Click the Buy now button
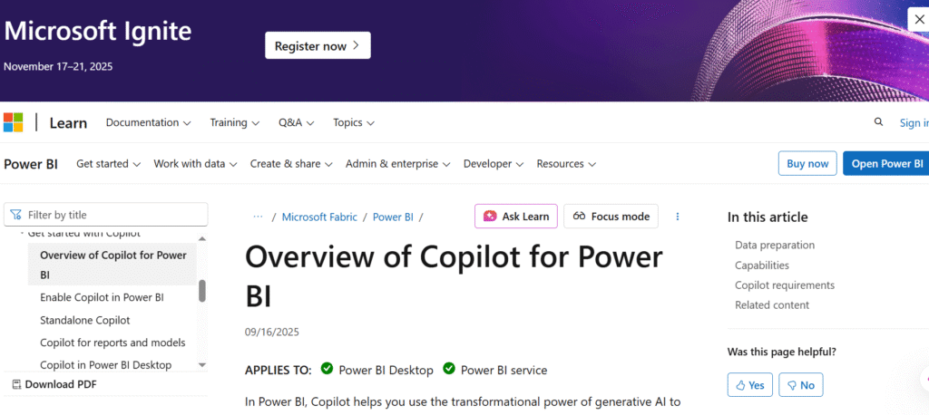This screenshot has width=929, height=415. [x=807, y=163]
